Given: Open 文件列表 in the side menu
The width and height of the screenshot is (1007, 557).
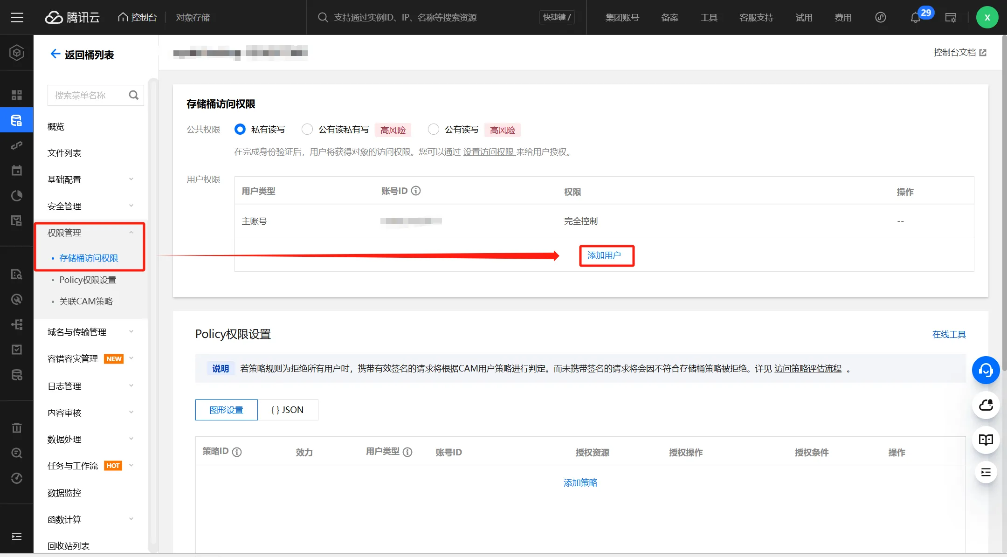Looking at the screenshot, I should (64, 153).
